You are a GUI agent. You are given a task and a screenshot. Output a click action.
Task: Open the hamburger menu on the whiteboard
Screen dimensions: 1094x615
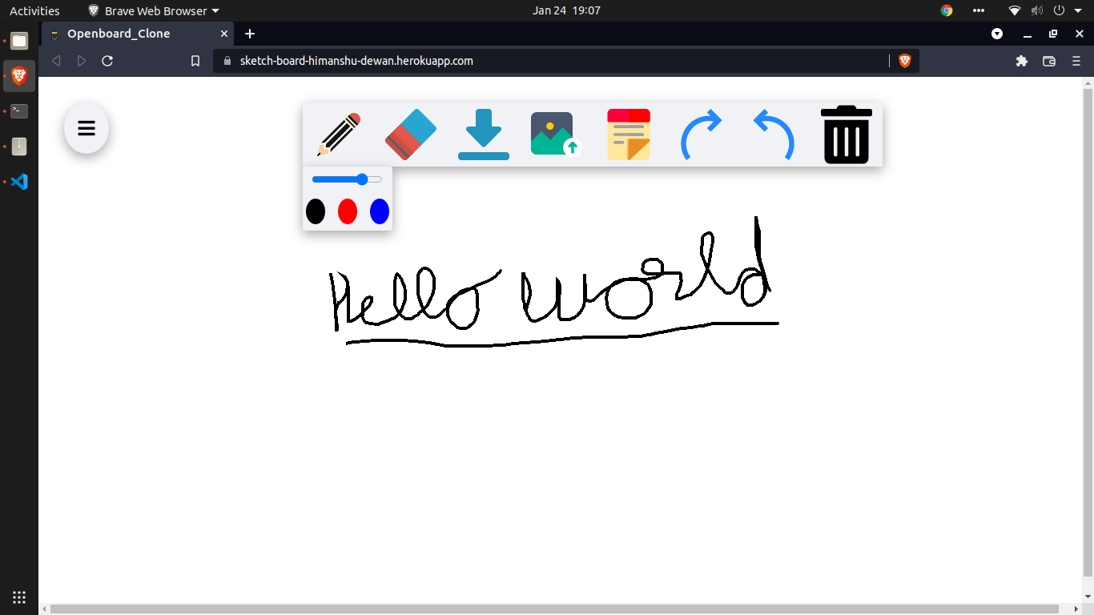(86, 127)
